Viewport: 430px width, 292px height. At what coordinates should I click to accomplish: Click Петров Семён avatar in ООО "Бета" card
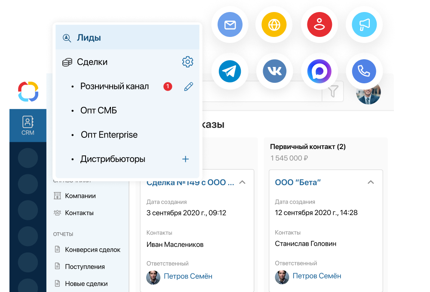coord(282,277)
